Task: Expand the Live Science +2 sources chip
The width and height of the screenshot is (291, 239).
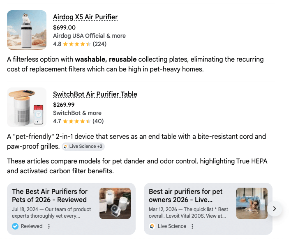Action: pyautogui.click(x=82, y=147)
